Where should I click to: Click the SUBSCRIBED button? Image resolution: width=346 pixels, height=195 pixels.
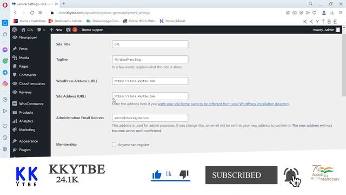tap(241, 175)
